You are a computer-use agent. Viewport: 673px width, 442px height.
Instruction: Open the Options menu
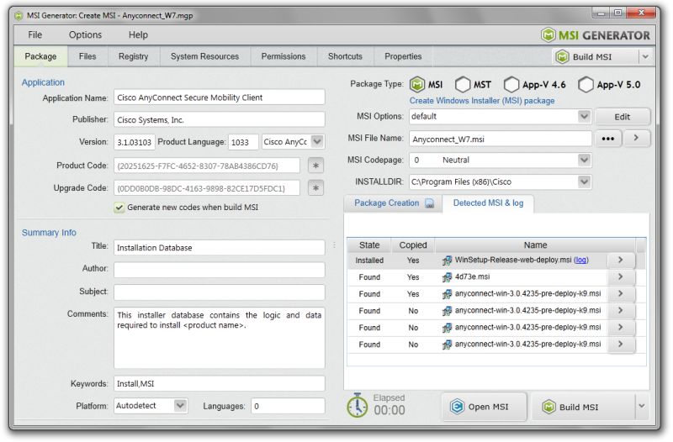(x=86, y=34)
